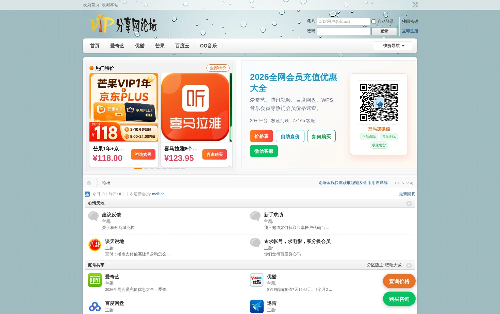The width and height of the screenshot is (500, 314).
Task: Click the floating 购买咨询 button
Action: [399, 299]
